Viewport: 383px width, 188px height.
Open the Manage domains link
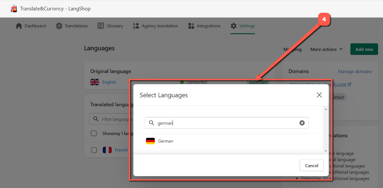tap(355, 71)
